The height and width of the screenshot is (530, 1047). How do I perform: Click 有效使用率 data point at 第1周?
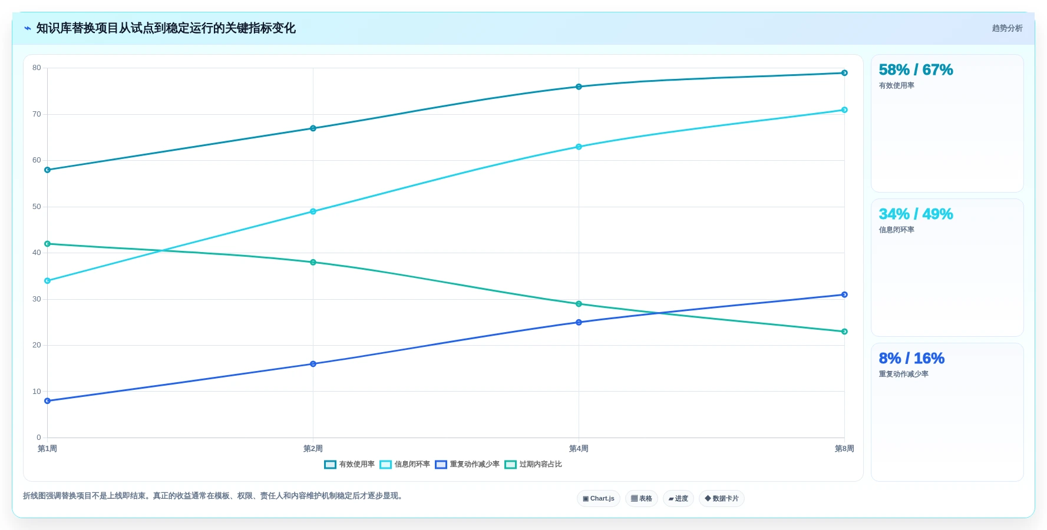click(48, 170)
